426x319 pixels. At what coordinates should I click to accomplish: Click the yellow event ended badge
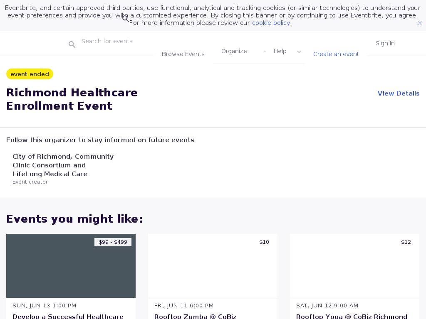pyautogui.click(x=30, y=74)
